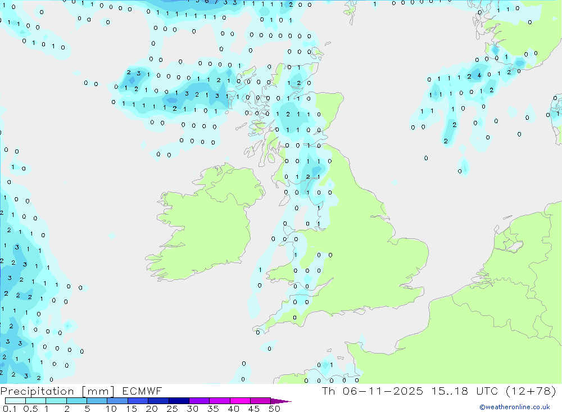Screen dimensions: 562x412
Task: Select the 40–45 mm magenta legend swatch
Action: 240,401
